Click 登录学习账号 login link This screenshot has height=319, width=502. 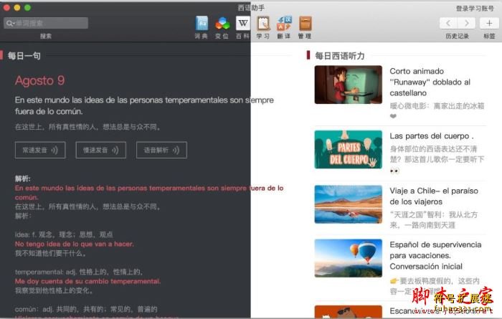[475, 9]
